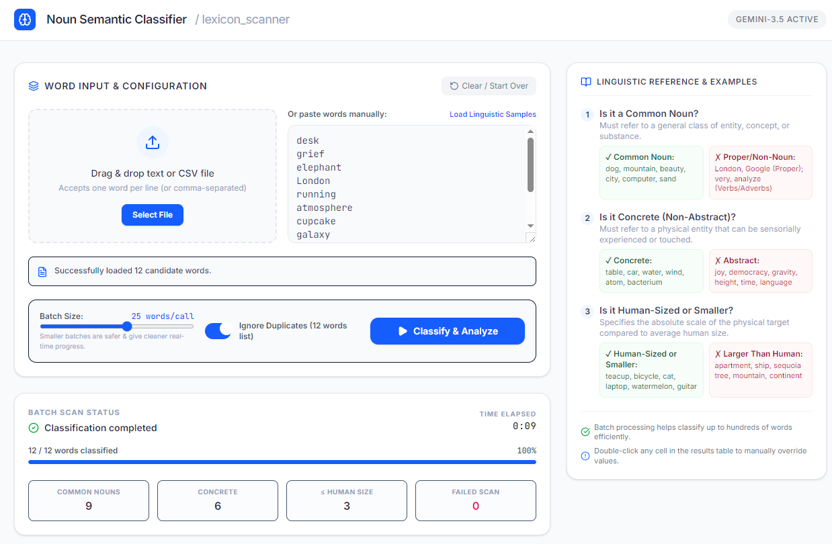
Task: Start analysis with Classify & Analyze button
Action: click(448, 331)
